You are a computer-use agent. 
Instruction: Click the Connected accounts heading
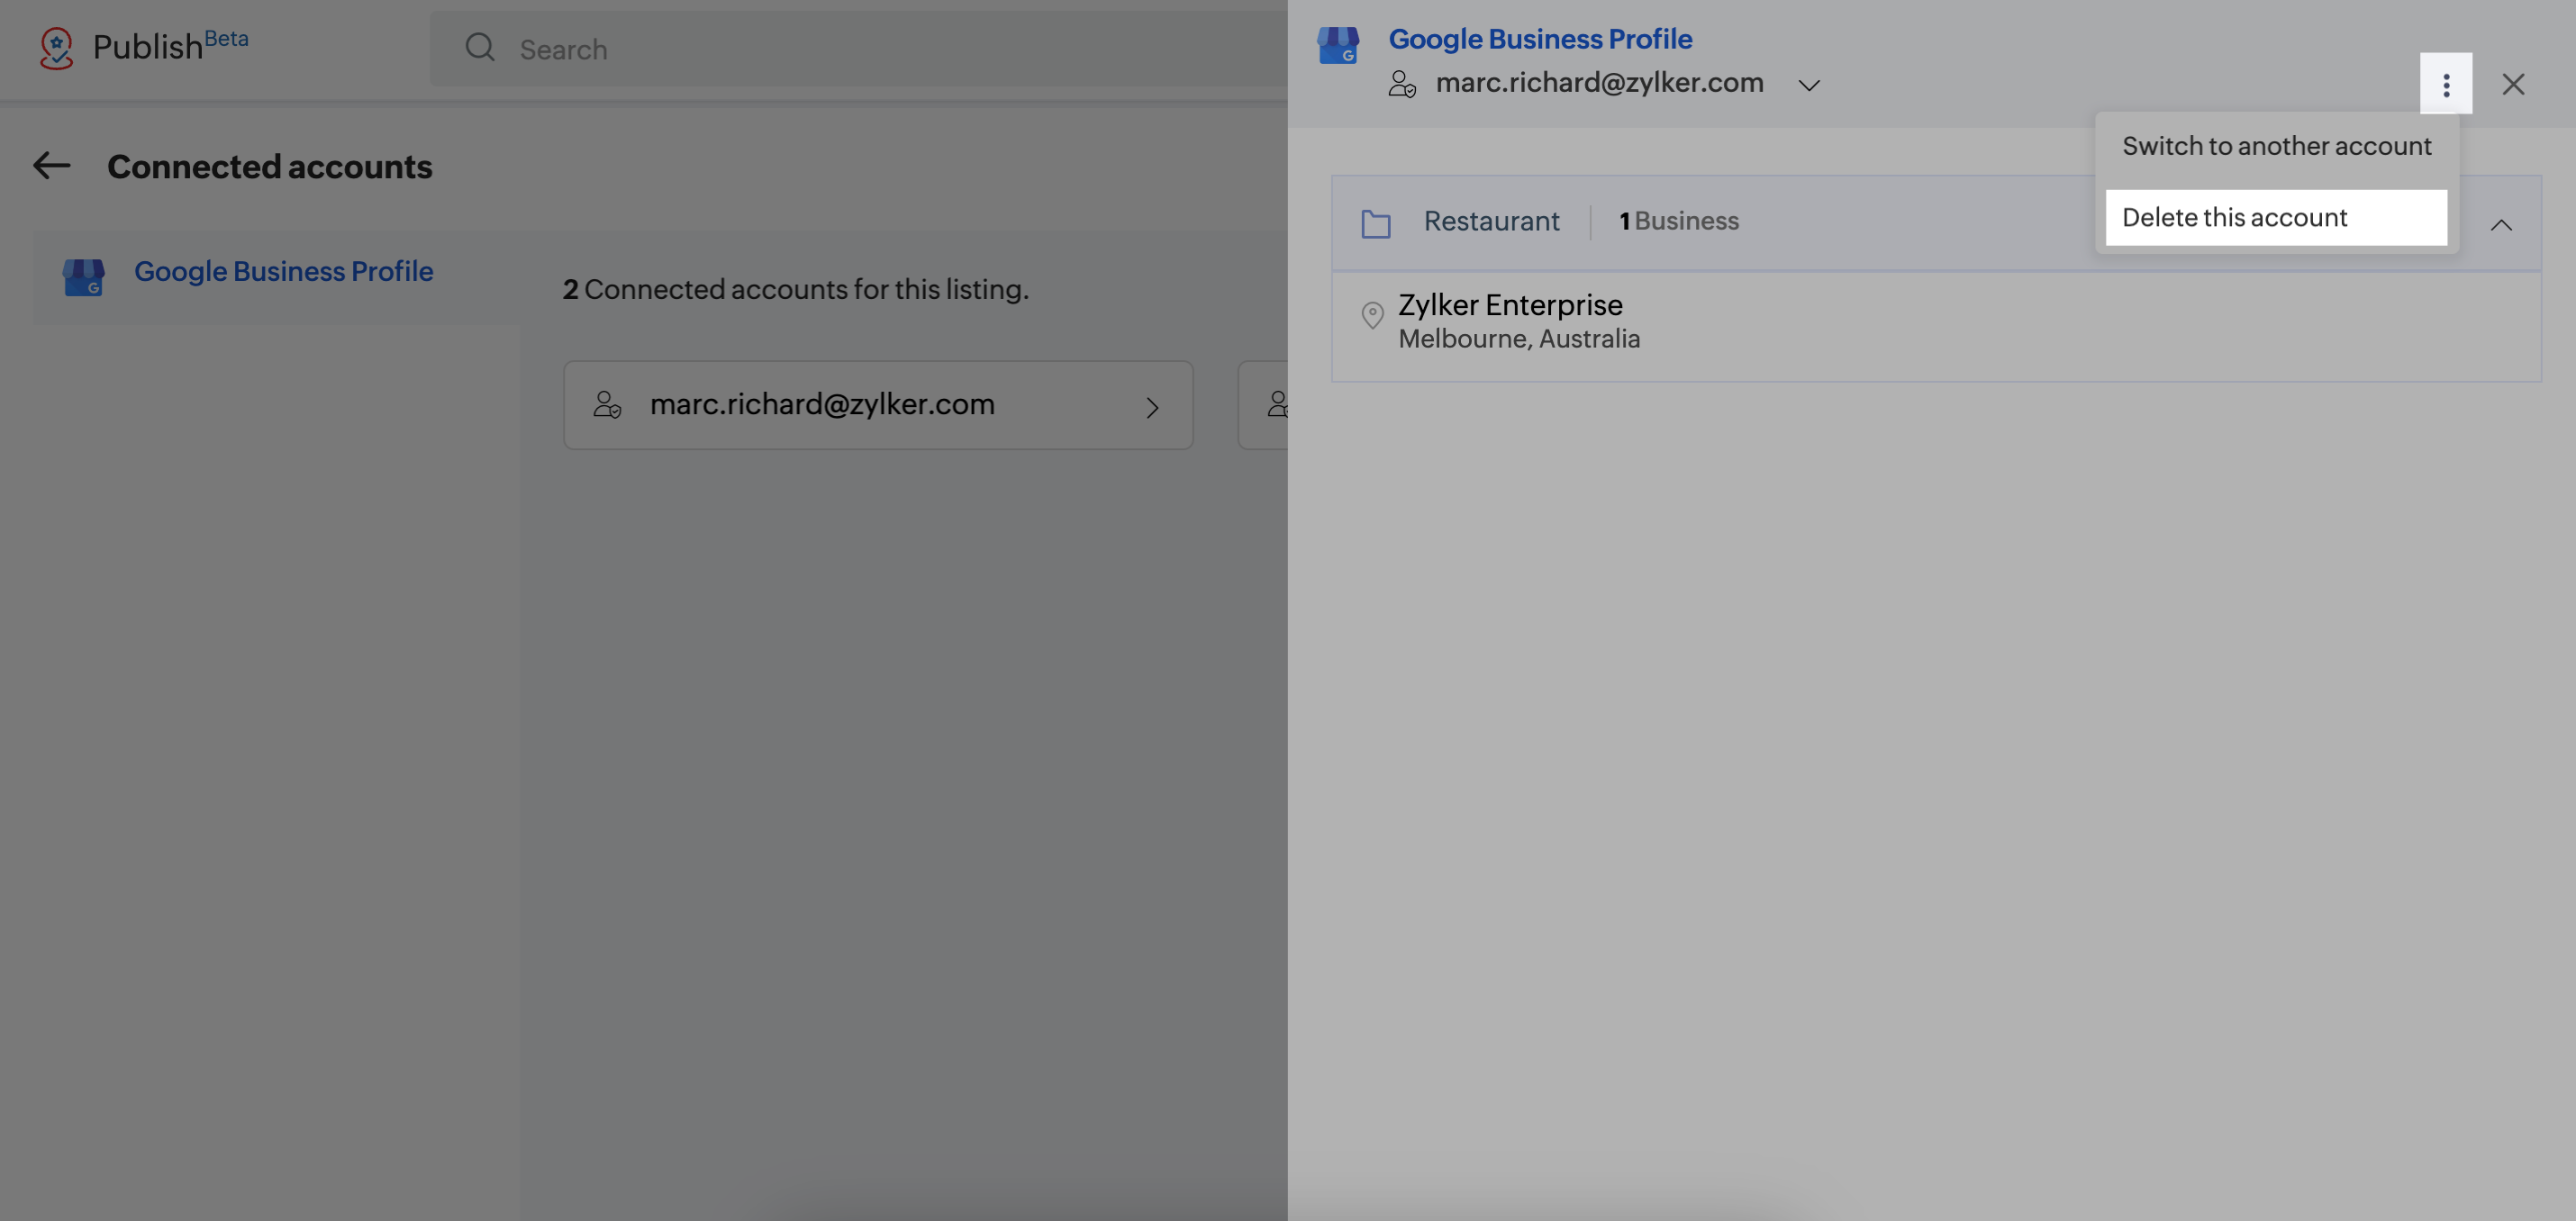pos(270,166)
